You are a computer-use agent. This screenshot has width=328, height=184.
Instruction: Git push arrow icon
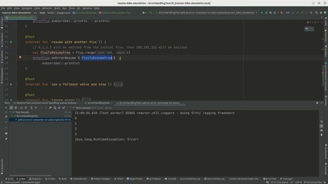[302, 13]
